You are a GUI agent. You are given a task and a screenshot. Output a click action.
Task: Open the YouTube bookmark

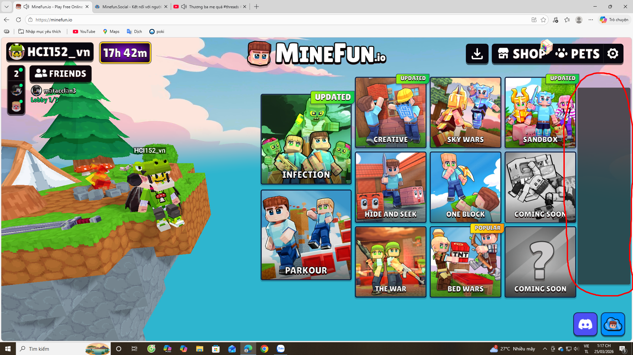(84, 32)
